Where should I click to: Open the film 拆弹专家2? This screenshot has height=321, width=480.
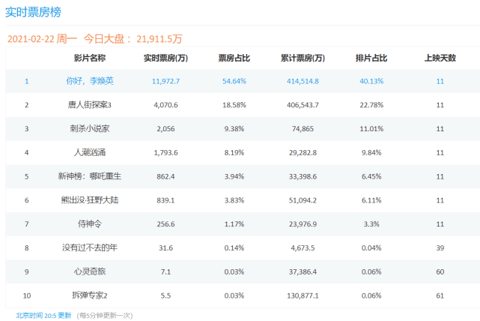(x=90, y=295)
